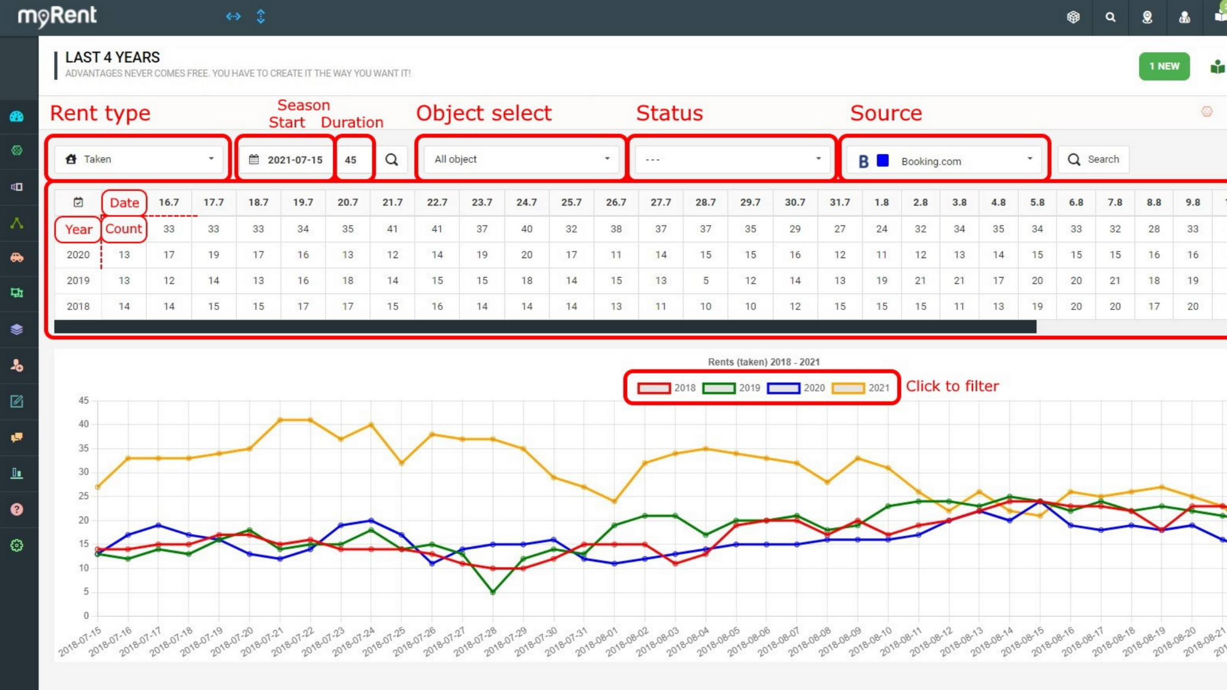Open the chat messages sidebar icon
This screenshot has height=690, width=1227.
tap(17, 437)
